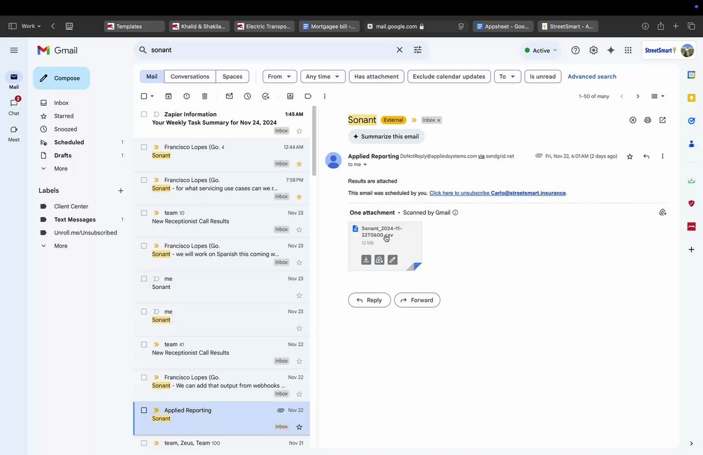703x455 pixels.
Task: Clear the search box with the X
Action: pos(399,50)
